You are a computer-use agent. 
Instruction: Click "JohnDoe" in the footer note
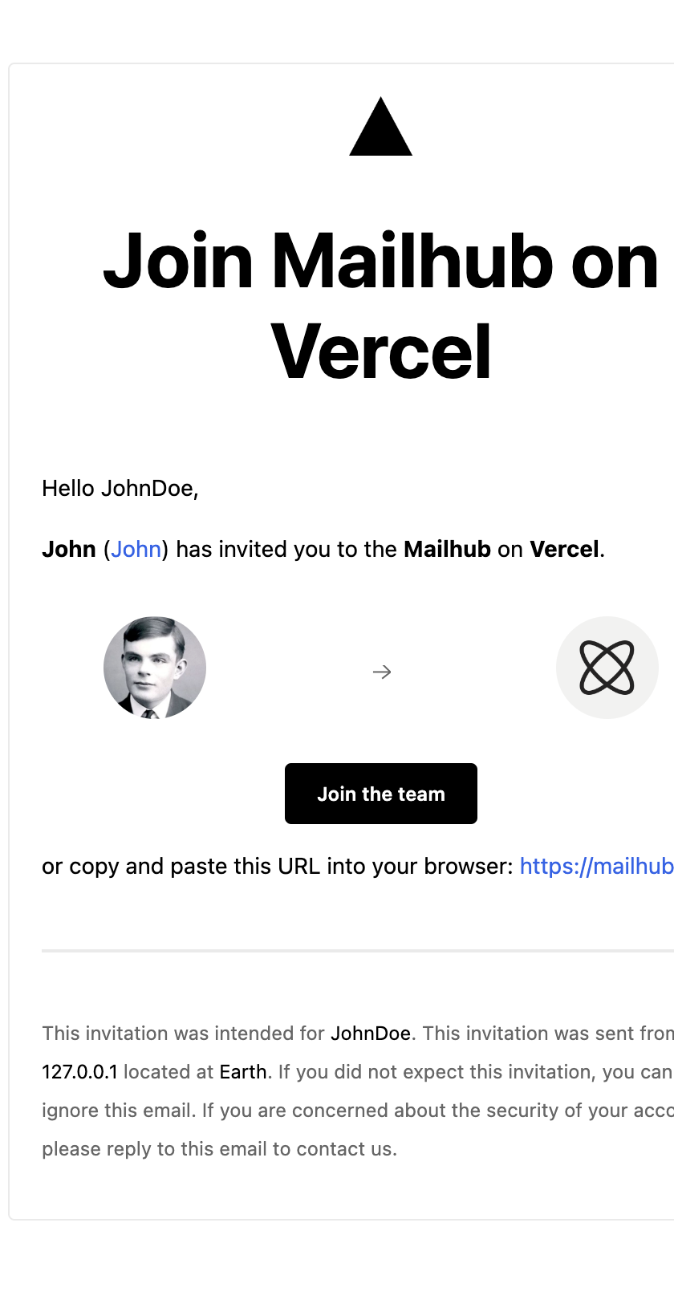coord(371,1033)
